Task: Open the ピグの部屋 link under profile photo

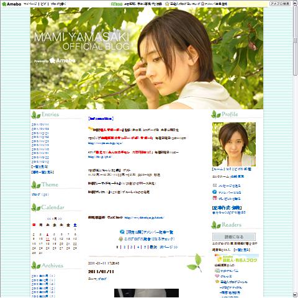Action: [243, 169]
